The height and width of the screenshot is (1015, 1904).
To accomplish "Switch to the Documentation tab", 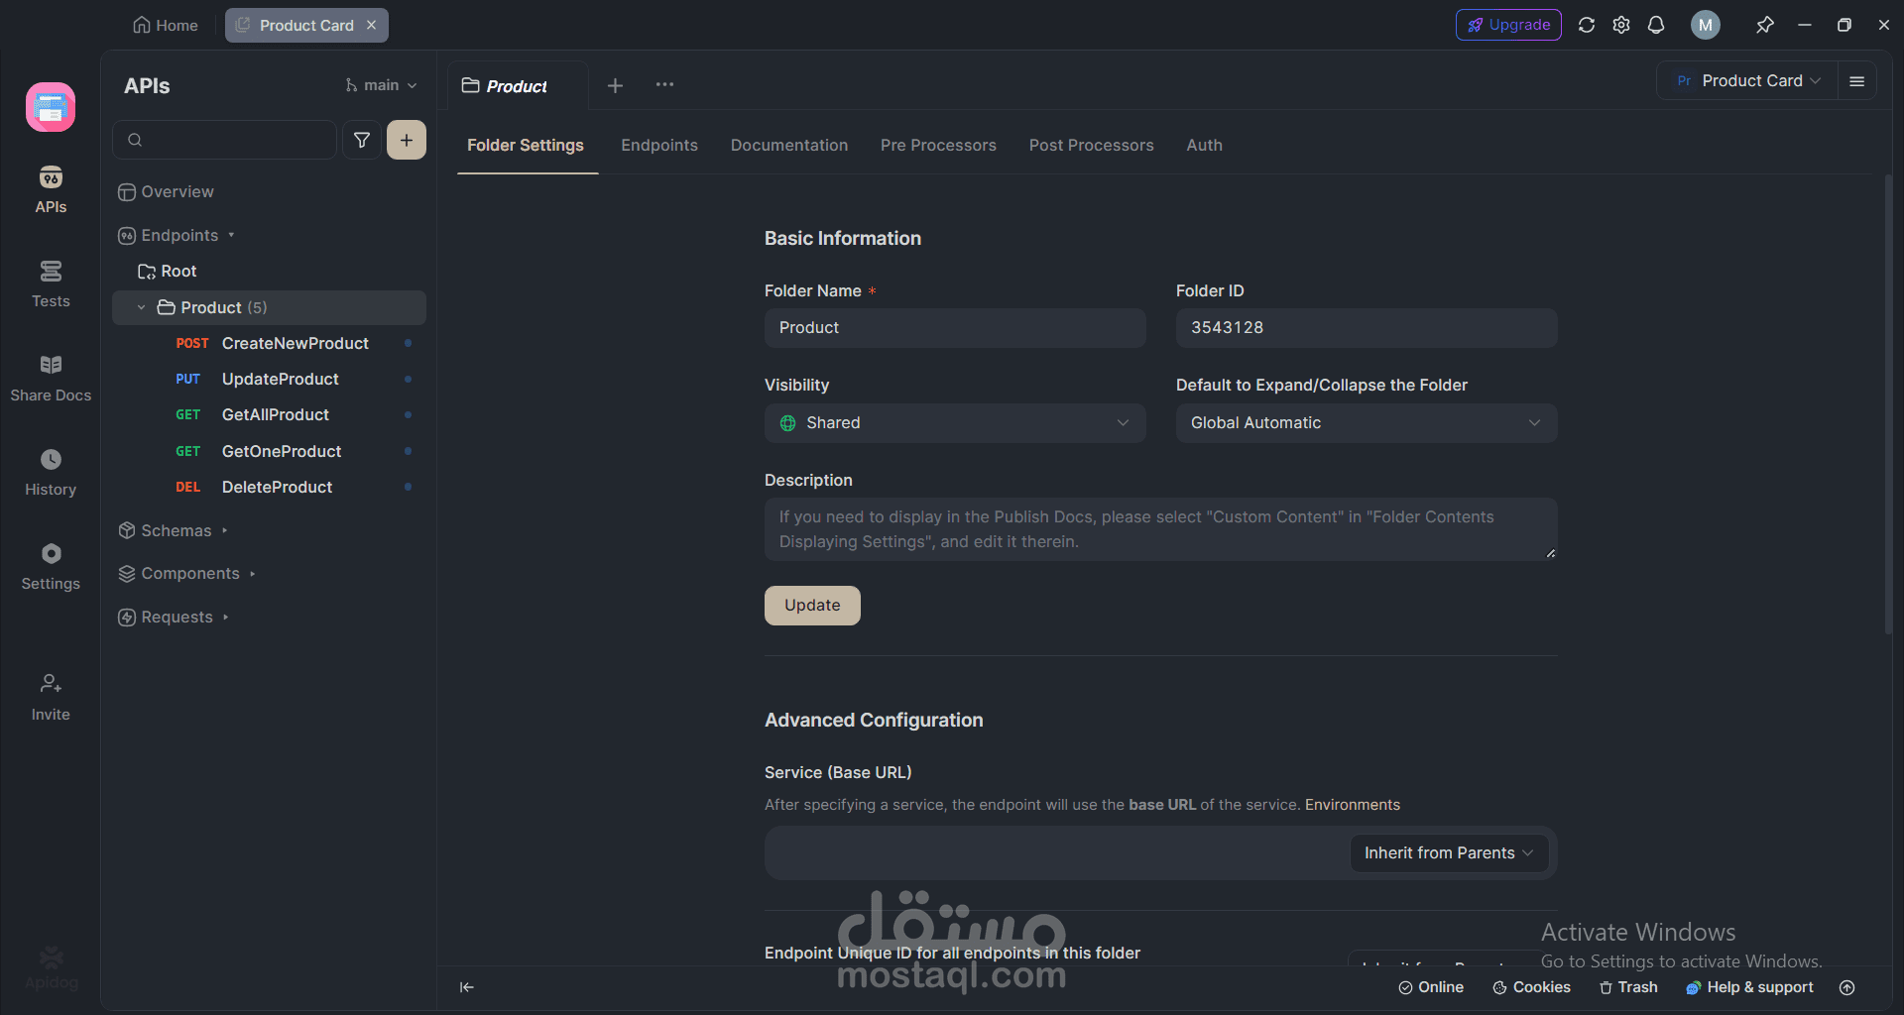I will 789,146.
